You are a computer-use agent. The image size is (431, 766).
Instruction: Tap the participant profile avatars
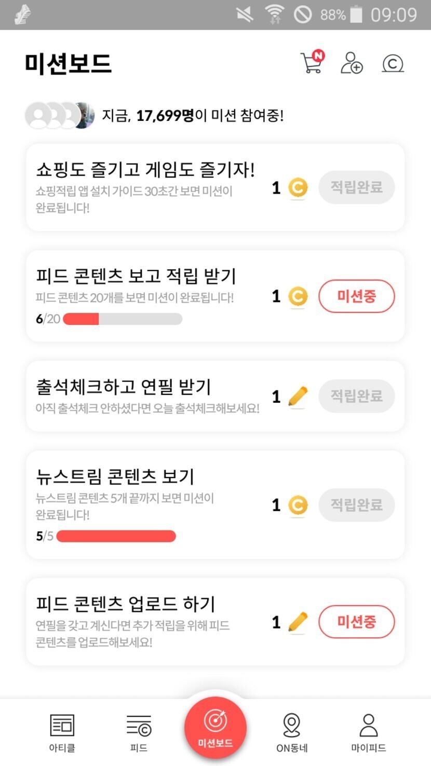click(x=60, y=115)
